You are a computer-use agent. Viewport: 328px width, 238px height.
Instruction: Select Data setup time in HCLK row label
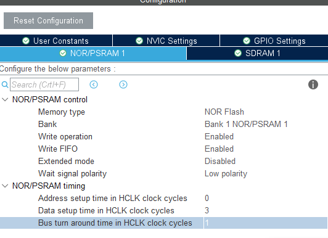(x=106, y=211)
